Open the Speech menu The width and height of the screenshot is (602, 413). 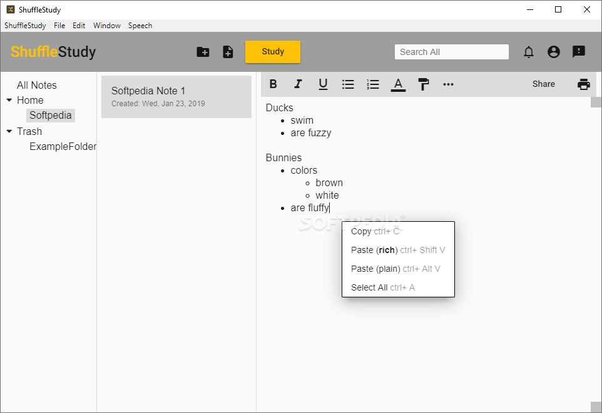click(x=140, y=26)
